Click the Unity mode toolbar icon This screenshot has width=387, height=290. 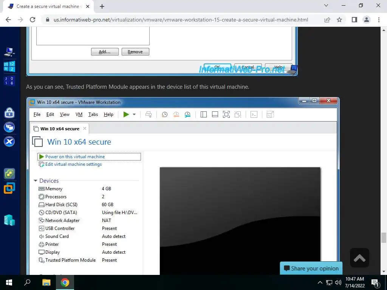pyautogui.click(x=238, y=114)
